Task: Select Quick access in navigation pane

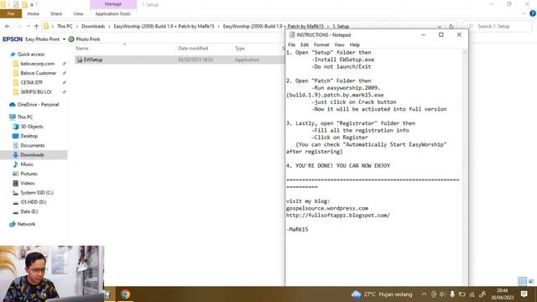Action: point(30,54)
